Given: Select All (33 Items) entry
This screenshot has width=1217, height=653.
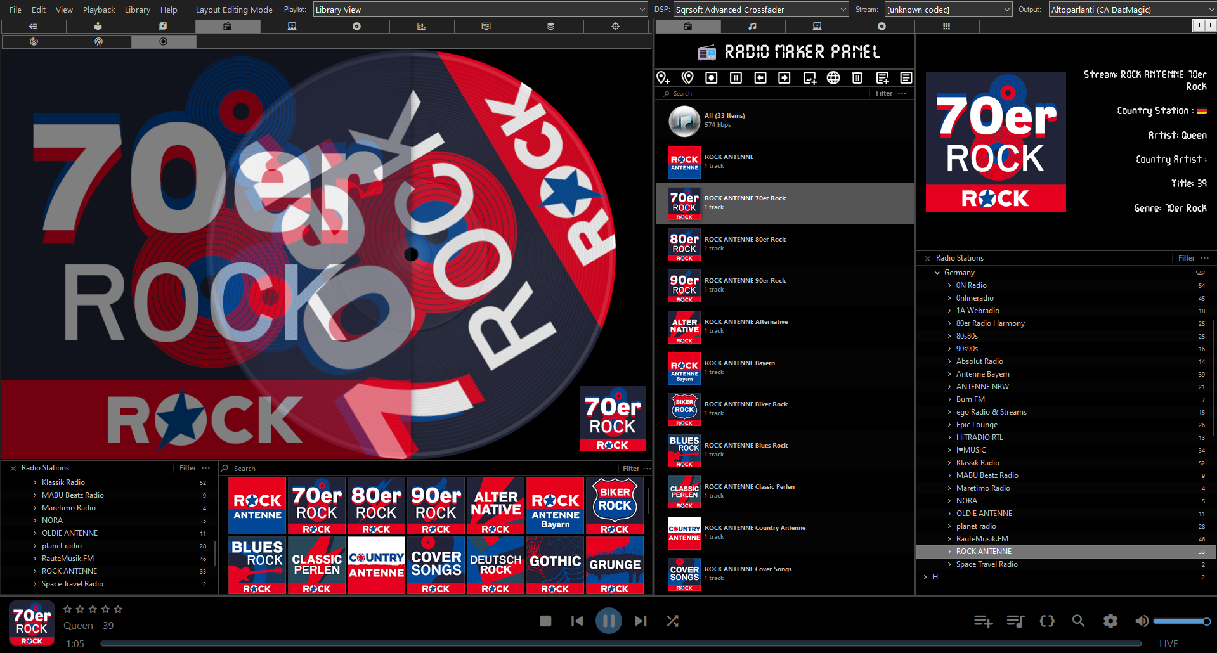Looking at the screenshot, I should click(x=784, y=120).
